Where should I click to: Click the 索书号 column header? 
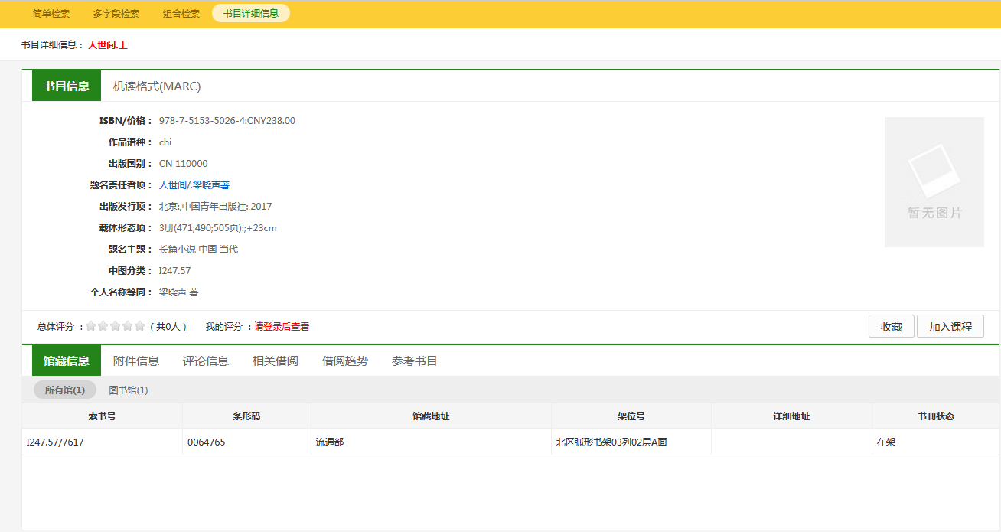point(102,416)
